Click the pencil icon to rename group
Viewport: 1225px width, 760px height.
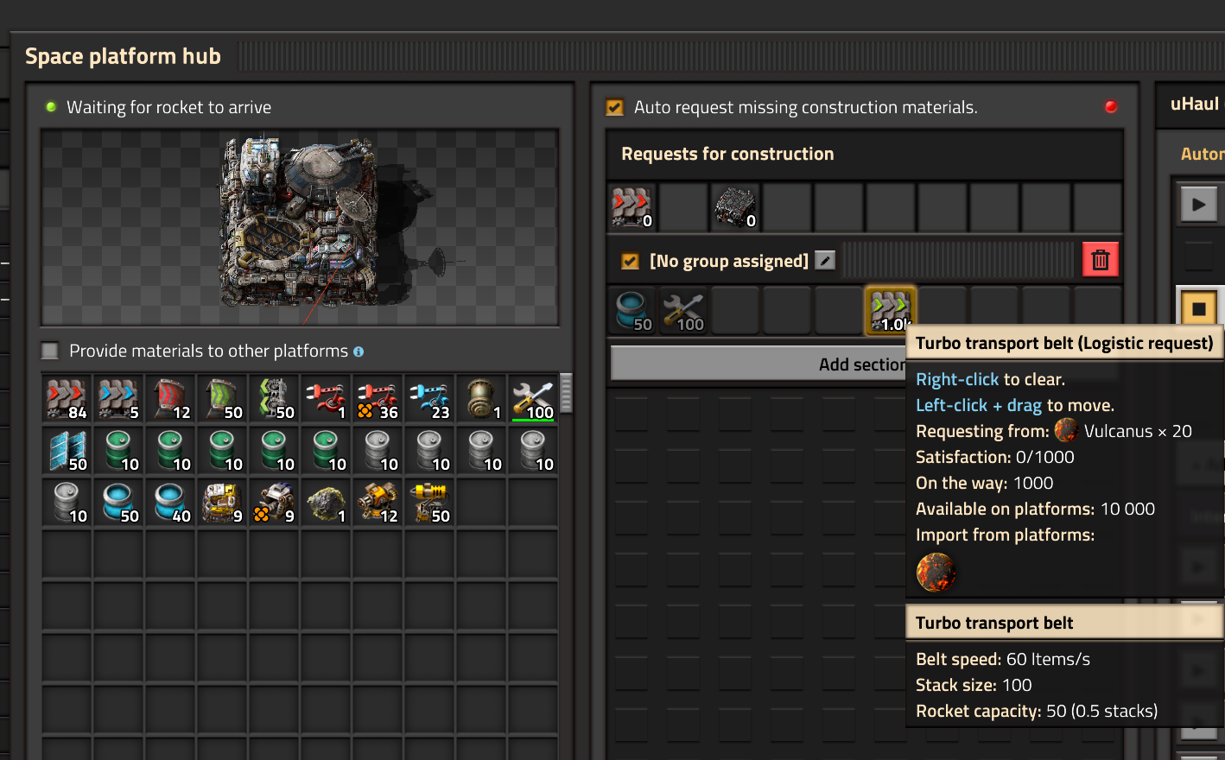826,260
